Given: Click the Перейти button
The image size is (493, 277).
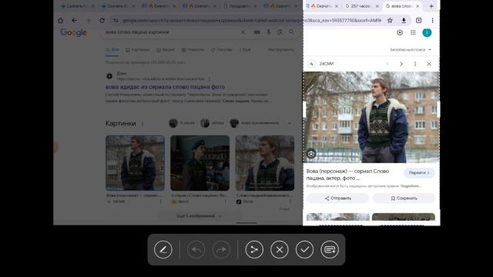Looking at the screenshot, I should 419,172.
